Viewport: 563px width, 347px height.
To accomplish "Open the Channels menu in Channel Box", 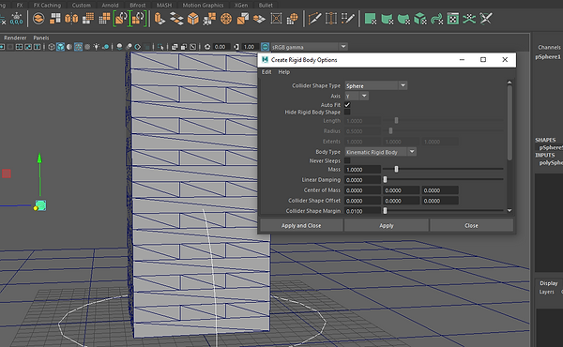I will pos(549,47).
